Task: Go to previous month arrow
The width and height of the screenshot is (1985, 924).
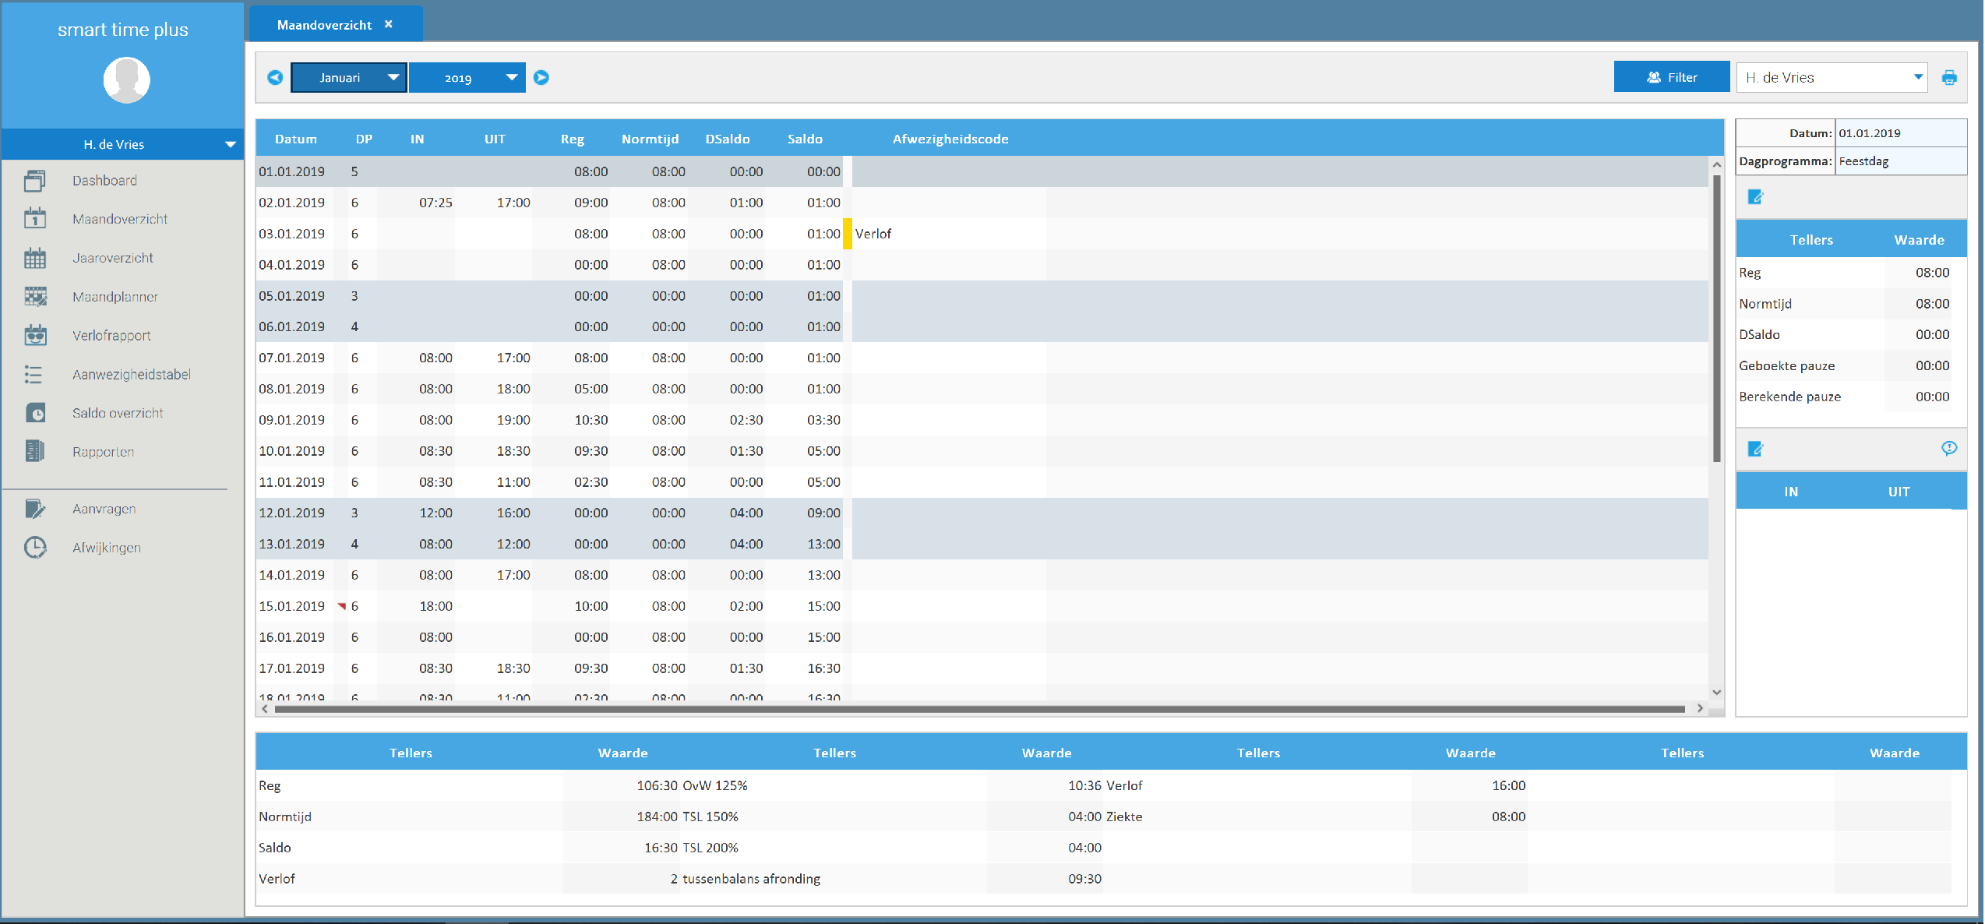Action: click(x=275, y=78)
